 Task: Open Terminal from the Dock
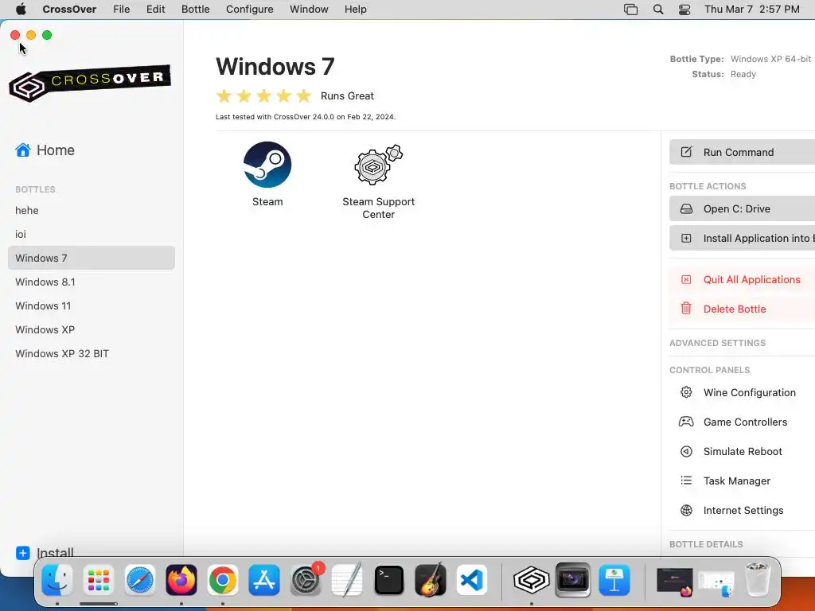pos(388,580)
